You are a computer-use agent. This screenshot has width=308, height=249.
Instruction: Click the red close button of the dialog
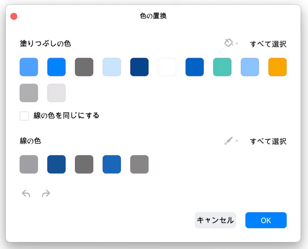click(x=14, y=16)
